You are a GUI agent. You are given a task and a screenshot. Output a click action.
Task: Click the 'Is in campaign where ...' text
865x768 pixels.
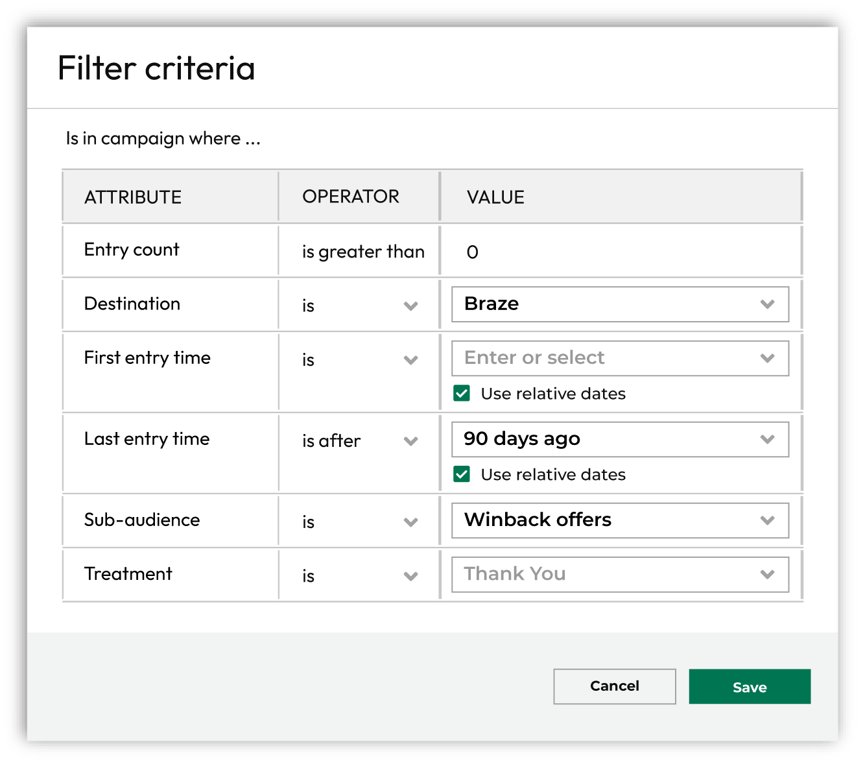click(x=163, y=139)
